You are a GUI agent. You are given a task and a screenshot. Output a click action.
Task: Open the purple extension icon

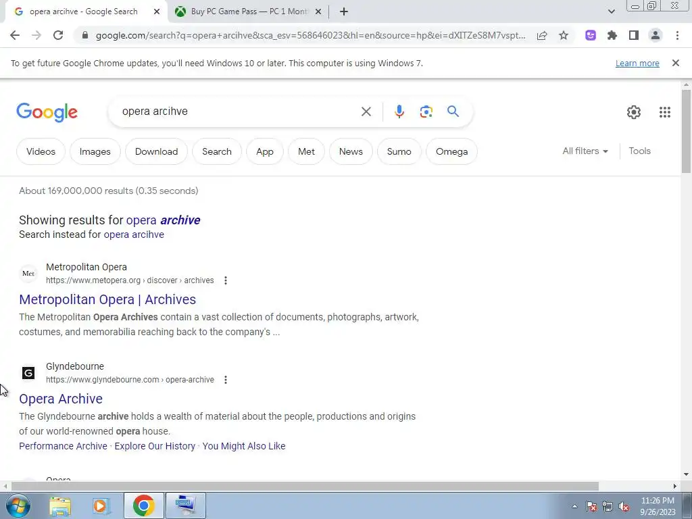pos(591,35)
